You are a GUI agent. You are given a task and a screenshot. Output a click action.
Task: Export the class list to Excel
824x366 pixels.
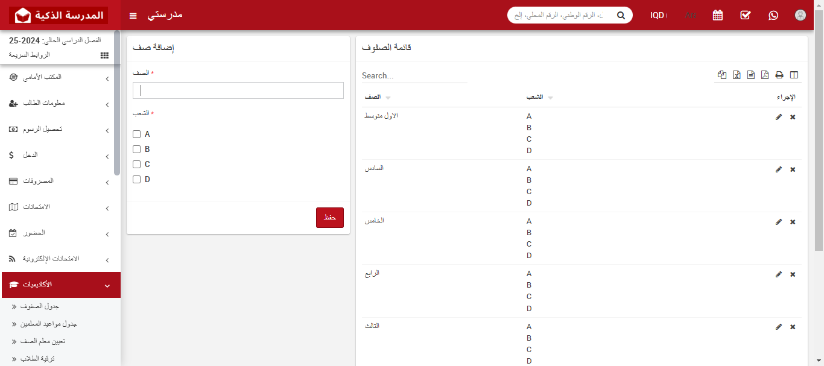737,75
